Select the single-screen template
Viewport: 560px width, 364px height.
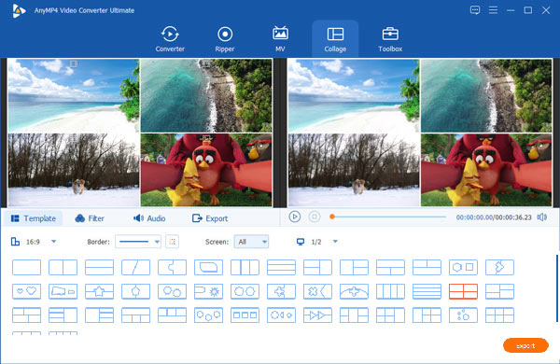pyautogui.click(x=26, y=267)
